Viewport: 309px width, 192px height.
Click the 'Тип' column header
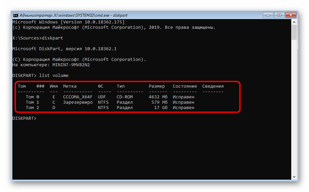[x=121, y=86]
